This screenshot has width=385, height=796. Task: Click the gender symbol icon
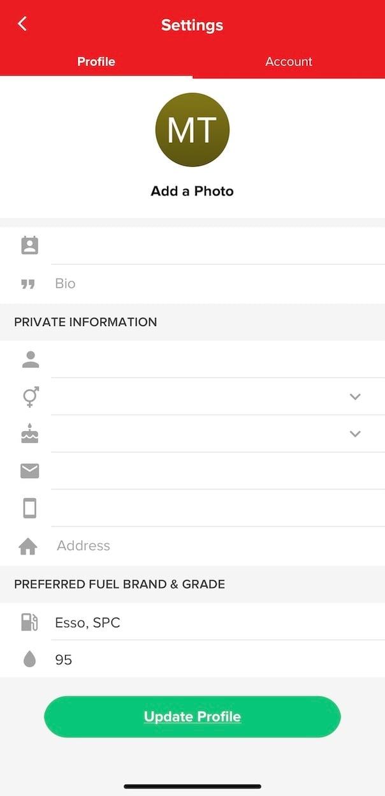tap(30, 397)
